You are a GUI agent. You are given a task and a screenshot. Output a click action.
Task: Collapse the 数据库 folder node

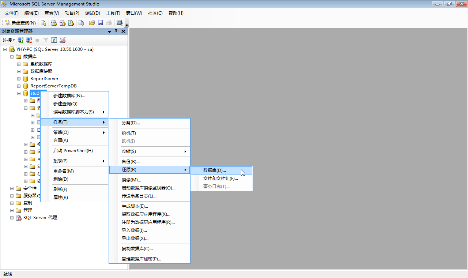12,57
